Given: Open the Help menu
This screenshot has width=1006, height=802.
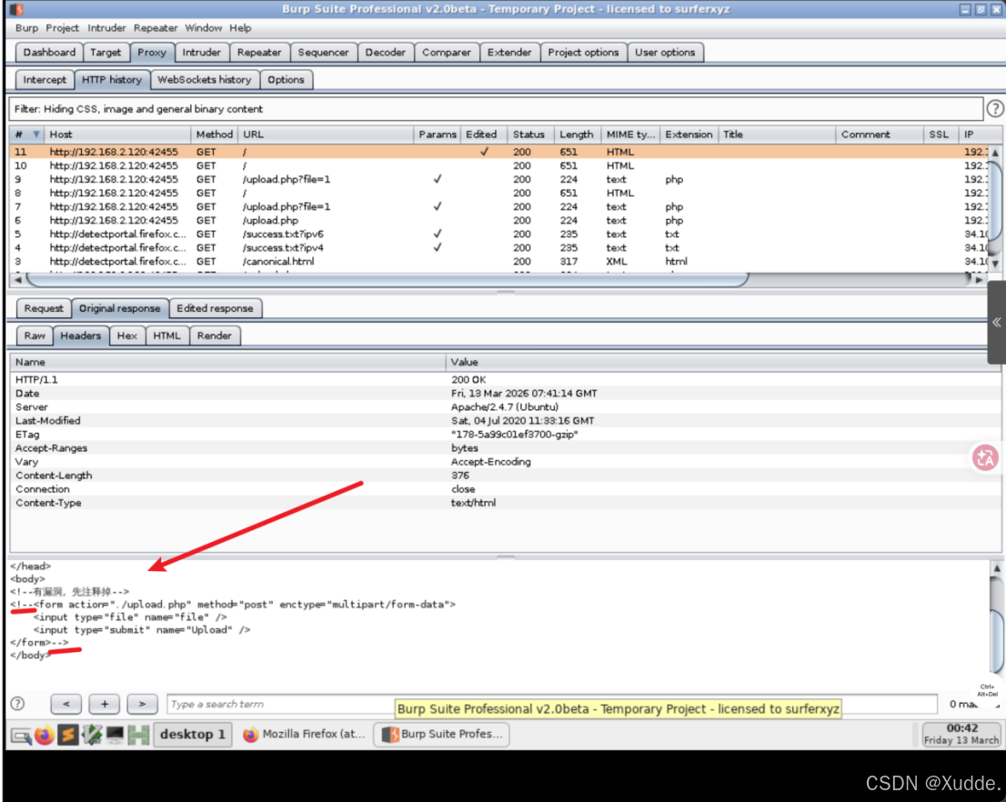Looking at the screenshot, I should point(241,27).
